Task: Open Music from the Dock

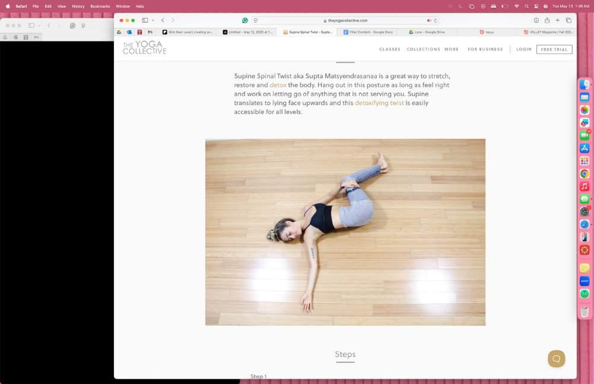Action: click(x=585, y=186)
